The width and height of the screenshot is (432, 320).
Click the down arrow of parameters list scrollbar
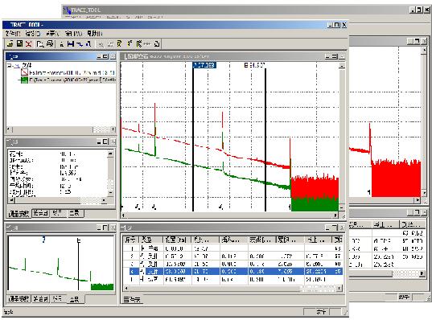[110, 193]
